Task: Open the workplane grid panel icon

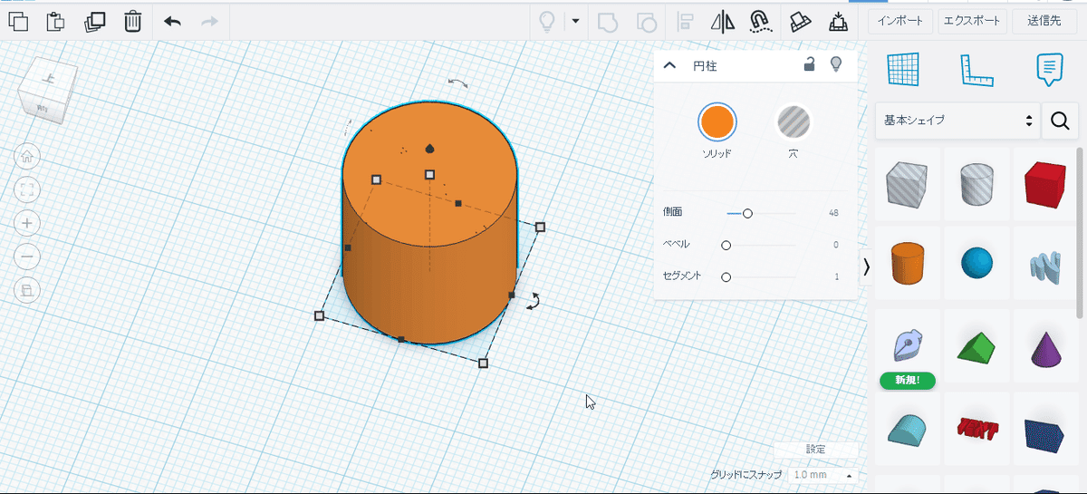Action: click(x=902, y=70)
